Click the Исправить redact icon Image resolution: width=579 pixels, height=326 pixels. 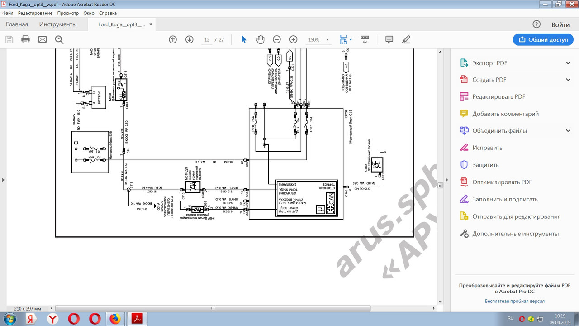[x=464, y=148]
